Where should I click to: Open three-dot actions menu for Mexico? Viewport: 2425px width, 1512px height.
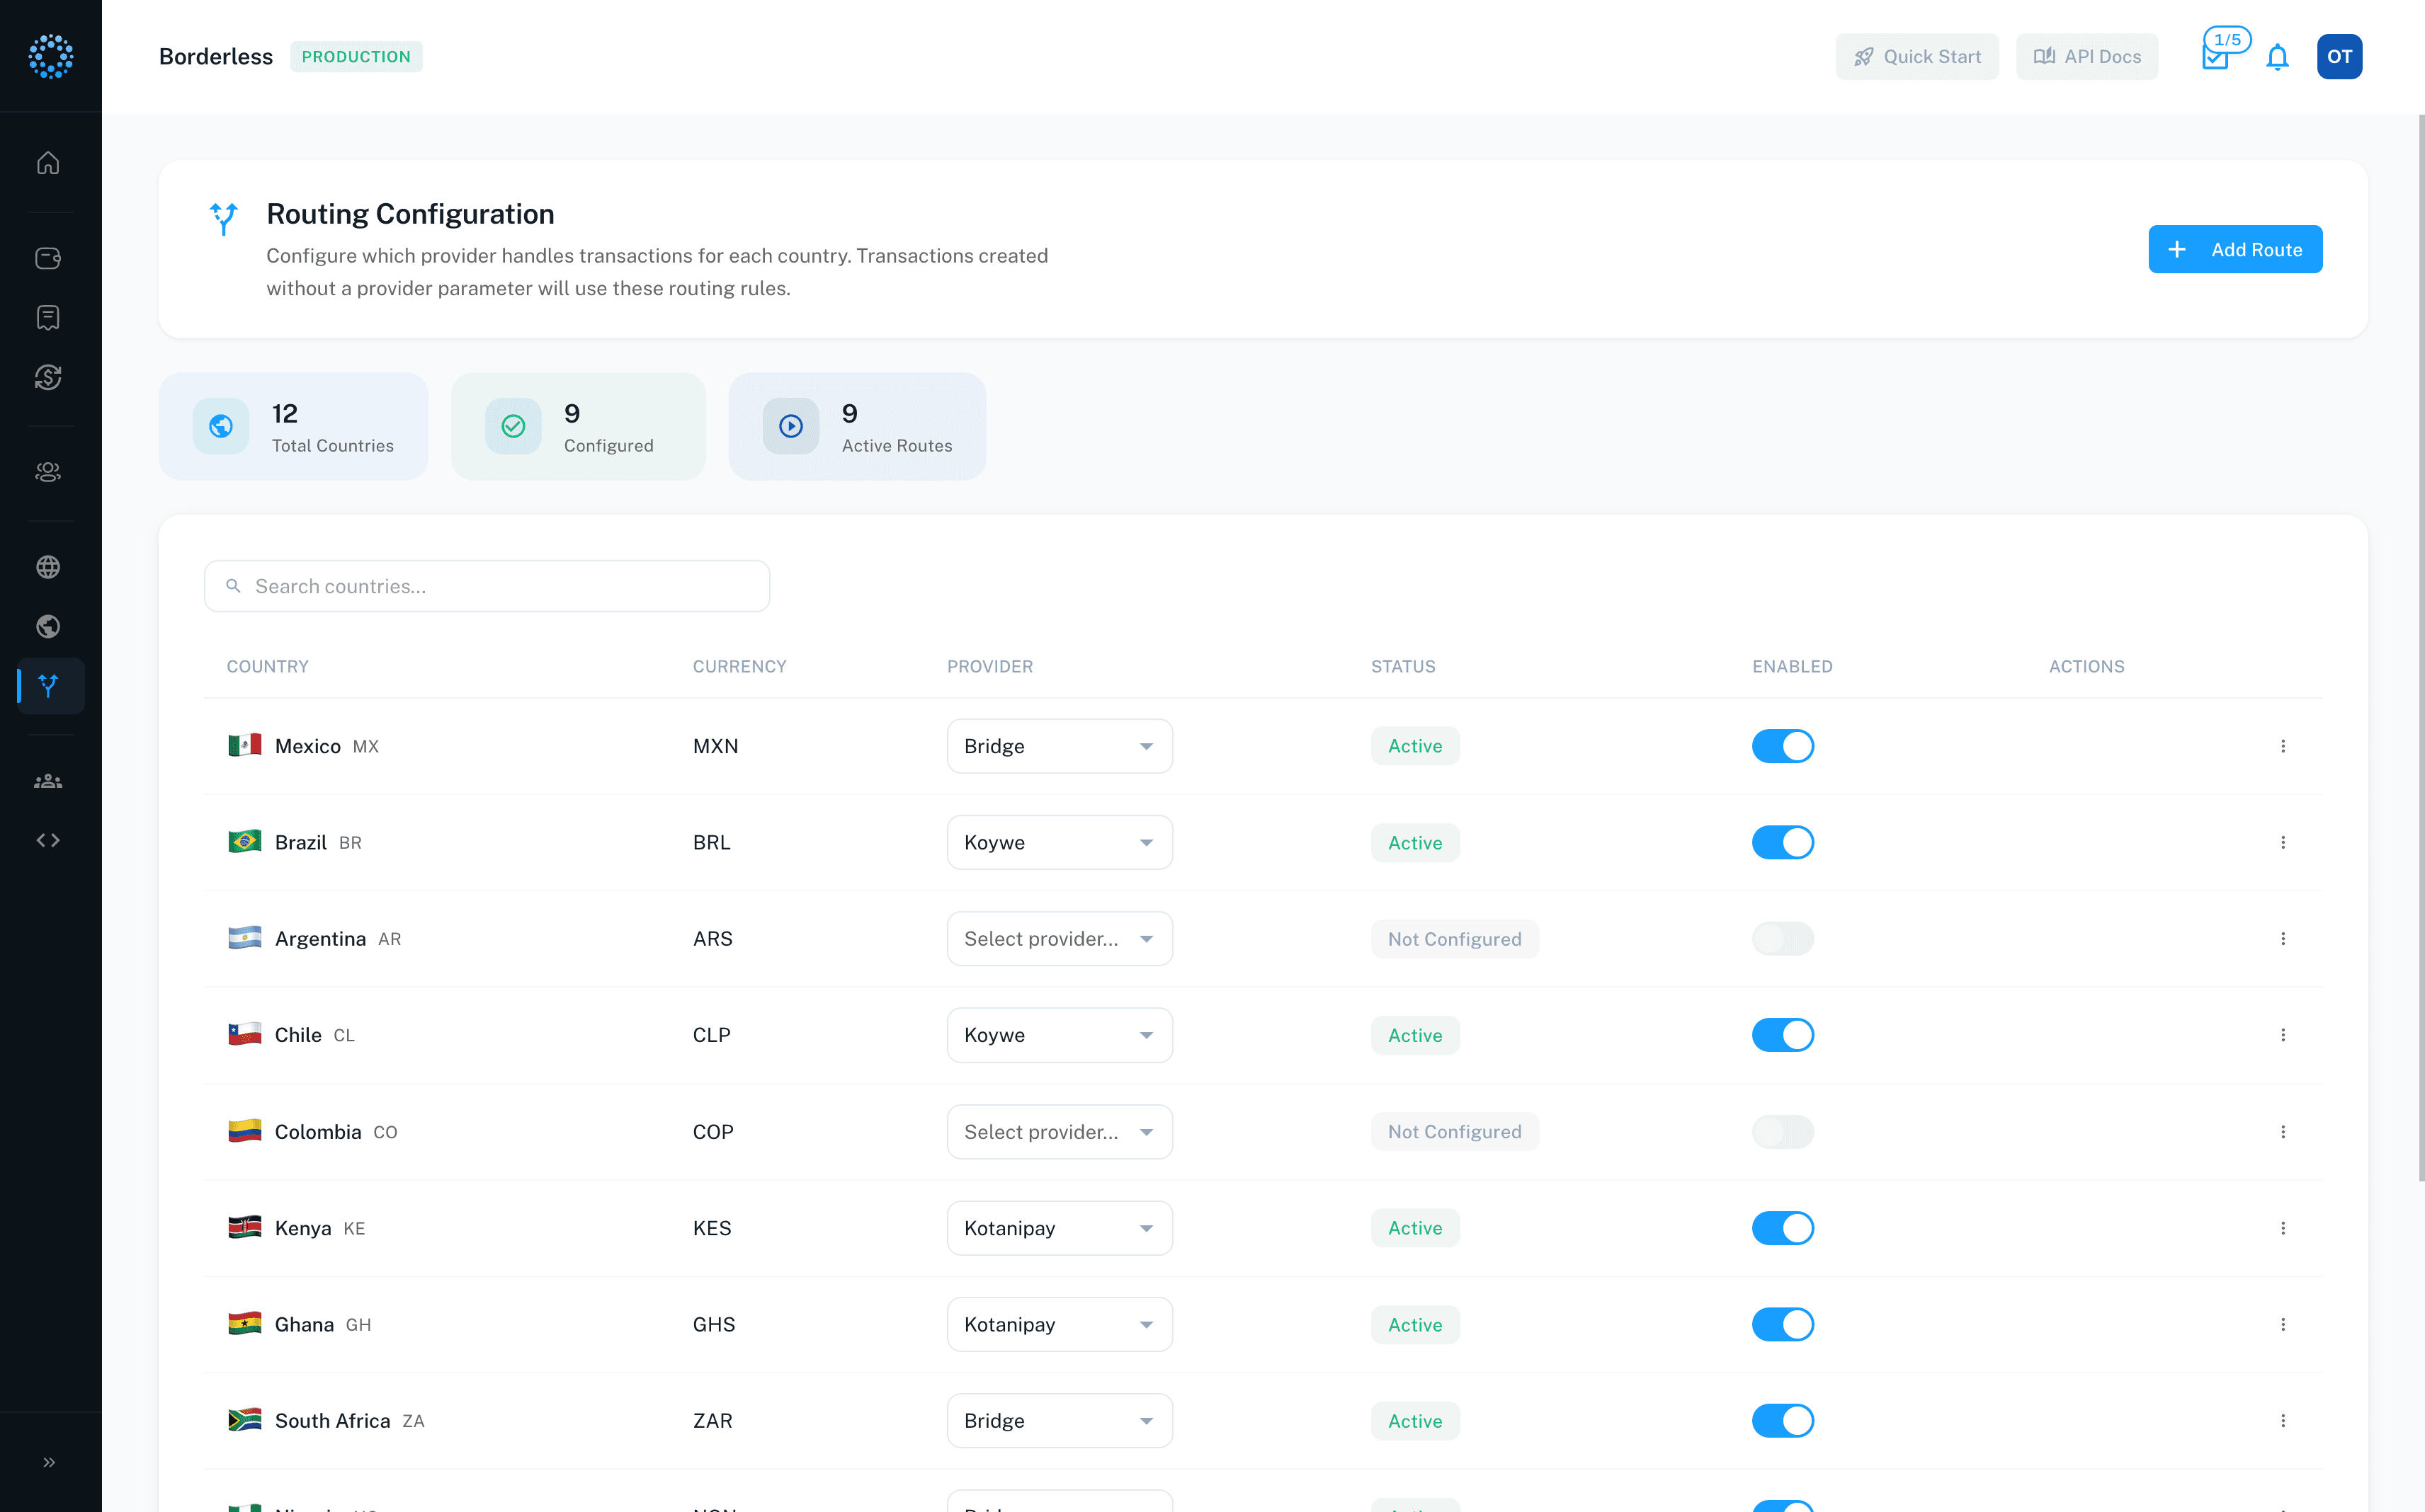2283,746
